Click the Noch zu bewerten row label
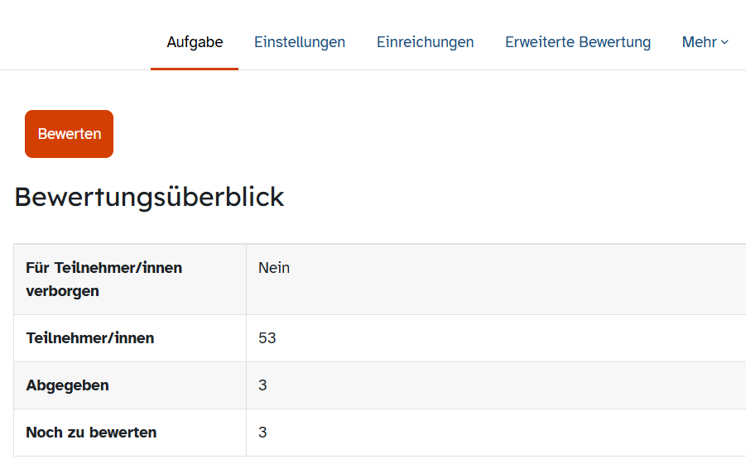Image resolution: width=746 pixels, height=459 pixels. 91,433
